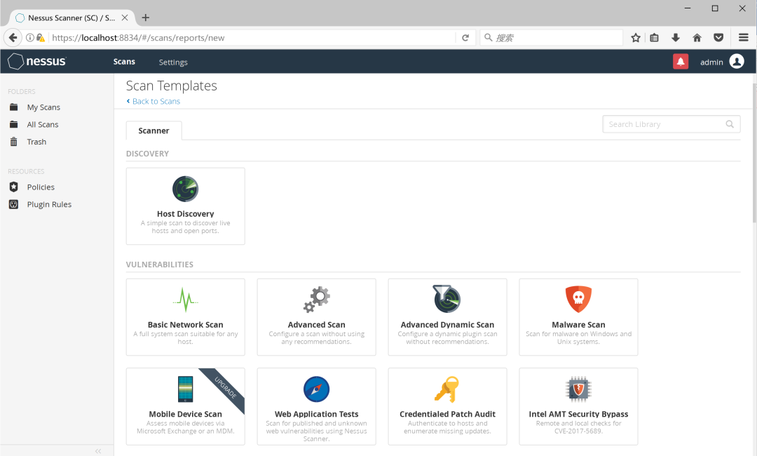Screen dimensions: 757x456
Task: Choose the Advanced Dynamic Scan template title
Action: click(447, 325)
